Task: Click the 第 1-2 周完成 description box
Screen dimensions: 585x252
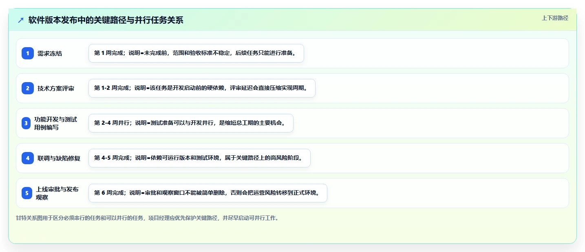Action: [202, 88]
